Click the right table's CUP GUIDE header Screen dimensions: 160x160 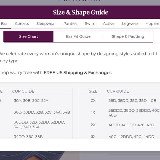coord(118,91)
